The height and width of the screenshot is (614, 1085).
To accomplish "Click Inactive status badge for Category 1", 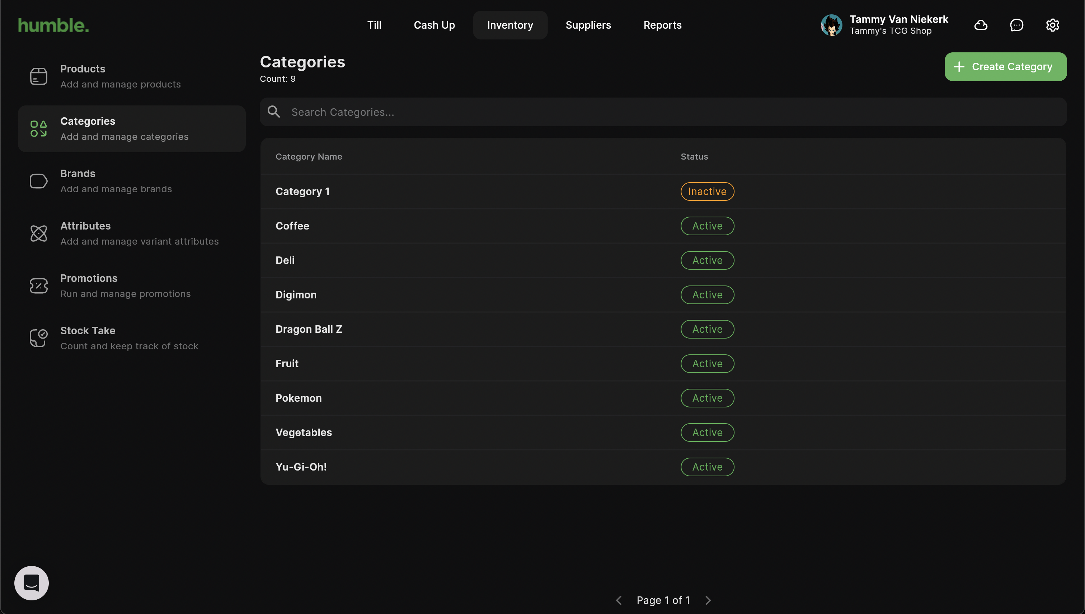I will pyautogui.click(x=707, y=192).
